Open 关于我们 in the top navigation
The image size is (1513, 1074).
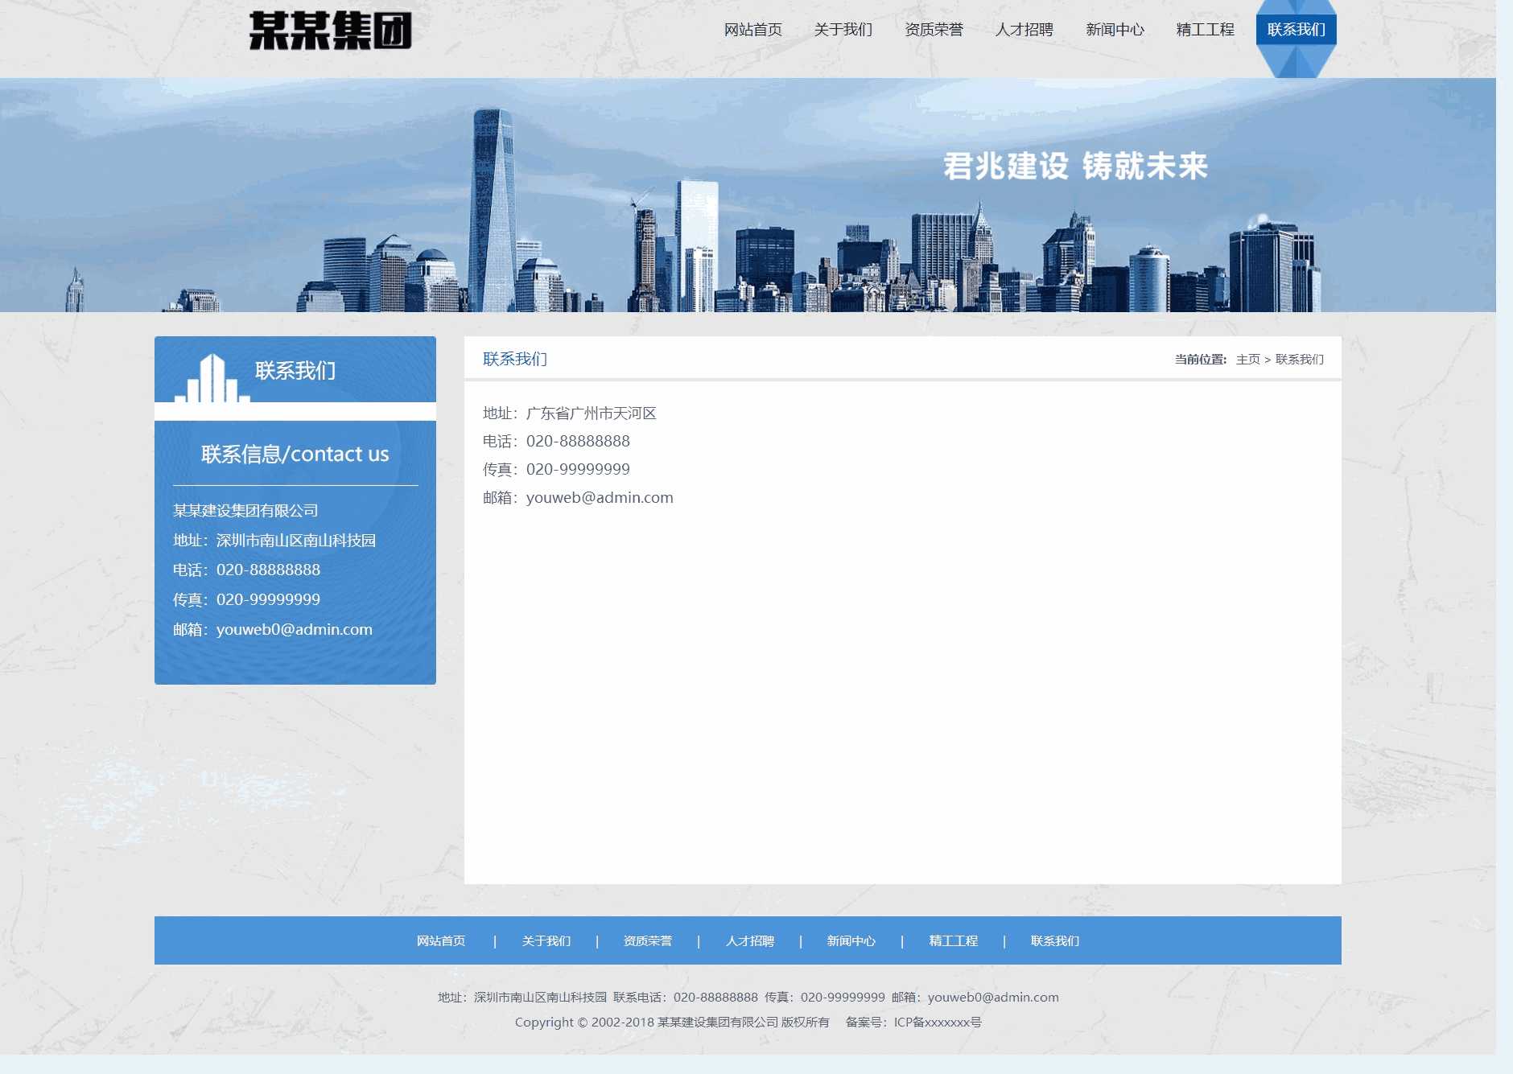click(843, 30)
